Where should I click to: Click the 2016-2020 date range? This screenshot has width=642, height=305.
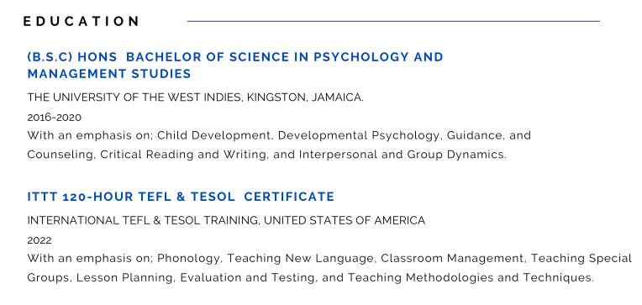coord(55,118)
